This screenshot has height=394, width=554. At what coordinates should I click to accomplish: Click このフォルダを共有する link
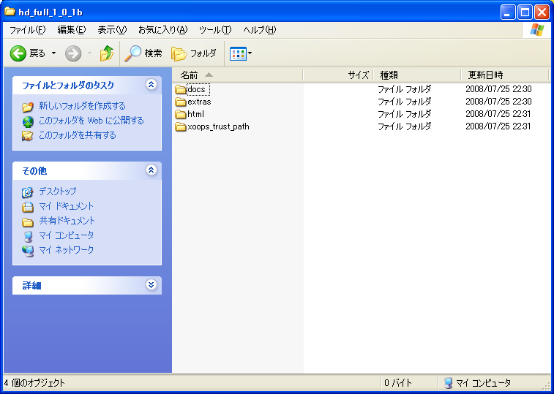click(x=78, y=135)
